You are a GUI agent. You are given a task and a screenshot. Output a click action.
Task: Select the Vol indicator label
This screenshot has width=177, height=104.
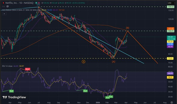3,6
